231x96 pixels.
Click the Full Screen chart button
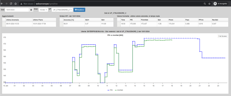(x=223, y=36)
